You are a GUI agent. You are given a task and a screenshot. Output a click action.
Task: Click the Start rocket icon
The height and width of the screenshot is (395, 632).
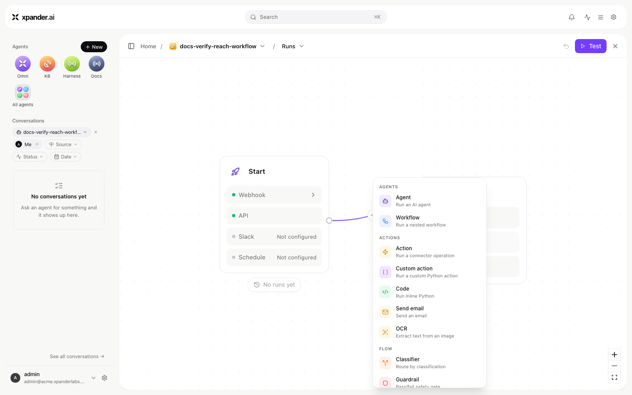coord(236,172)
